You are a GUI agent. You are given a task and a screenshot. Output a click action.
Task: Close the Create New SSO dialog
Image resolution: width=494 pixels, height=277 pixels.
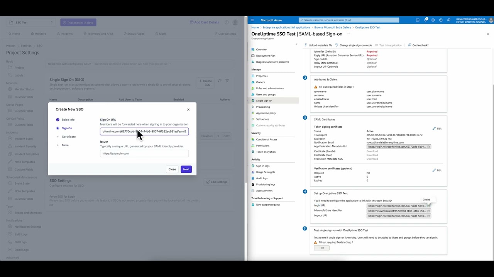[188, 110]
